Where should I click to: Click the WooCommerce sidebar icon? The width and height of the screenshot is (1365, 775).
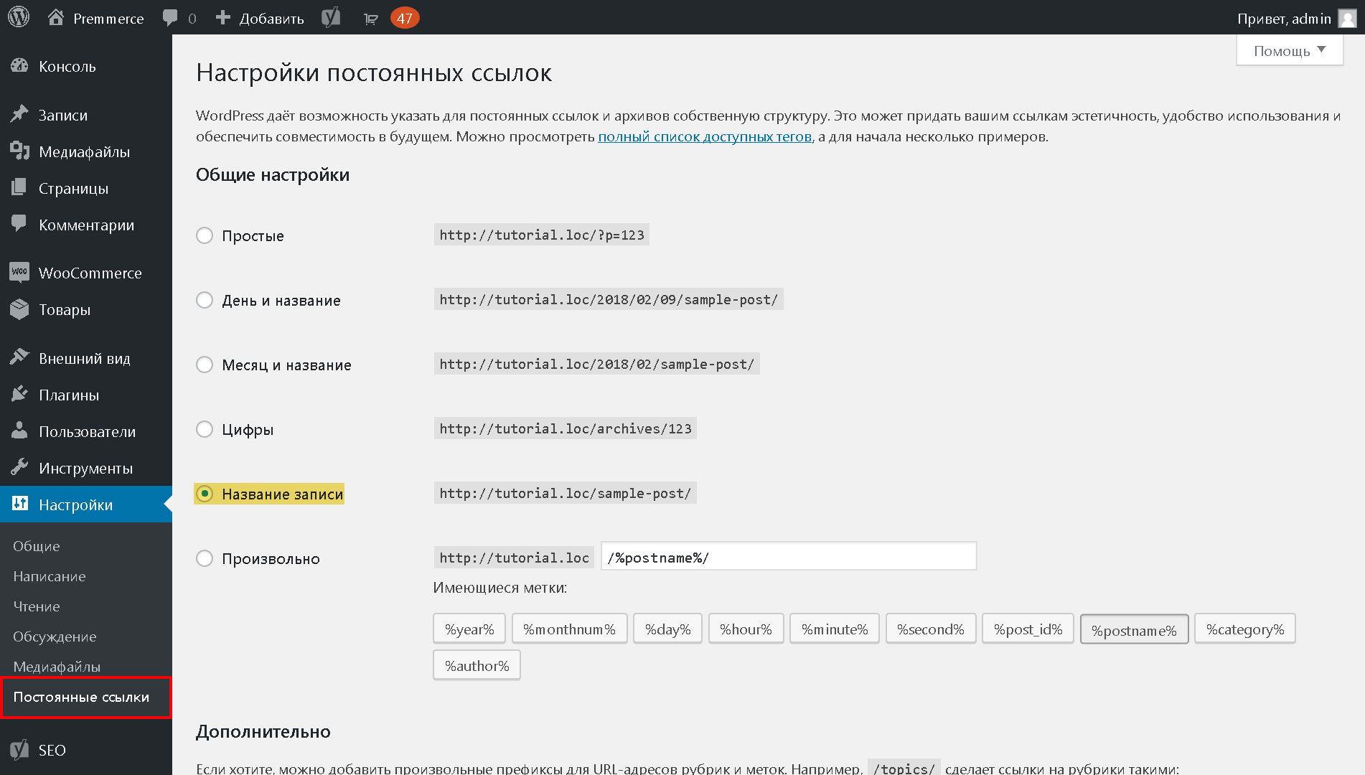pos(19,272)
